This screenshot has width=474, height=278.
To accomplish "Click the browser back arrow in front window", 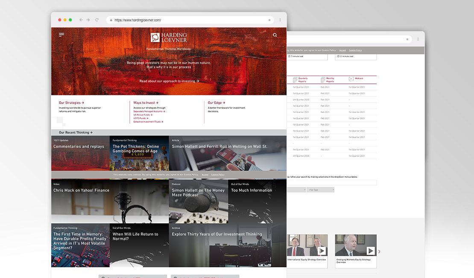I will click(x=81, y=20).
